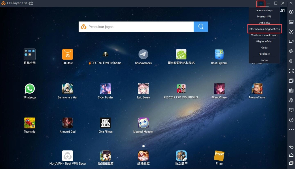Decrease volume using sidebar speaker icon

pos(291,61)
